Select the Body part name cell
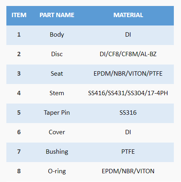181x182 pixels. coord(57,35)
